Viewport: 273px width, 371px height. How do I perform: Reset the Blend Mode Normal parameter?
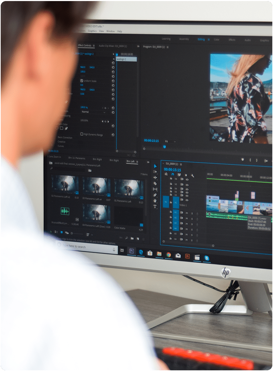point(113,113)
